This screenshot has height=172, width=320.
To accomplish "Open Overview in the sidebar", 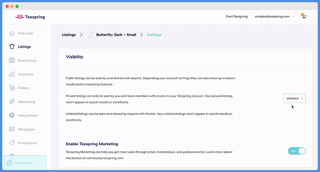I will [x=26, y=33].
